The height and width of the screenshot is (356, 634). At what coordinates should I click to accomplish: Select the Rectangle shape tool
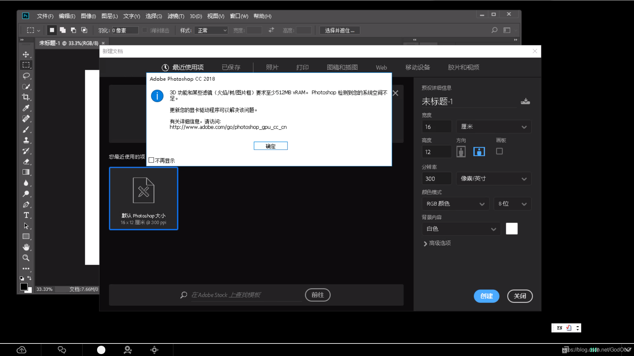tap(26, 236)
